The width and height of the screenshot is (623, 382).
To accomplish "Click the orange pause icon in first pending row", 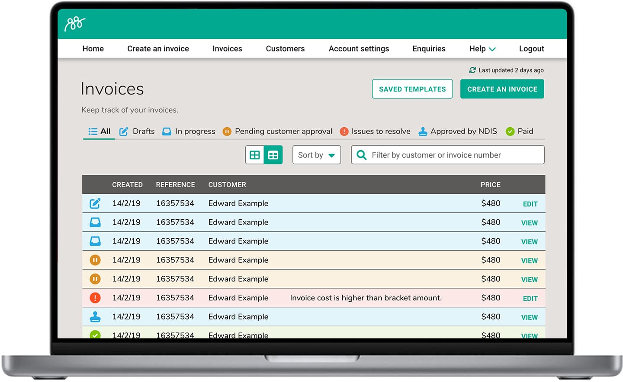I will point(95,260).
